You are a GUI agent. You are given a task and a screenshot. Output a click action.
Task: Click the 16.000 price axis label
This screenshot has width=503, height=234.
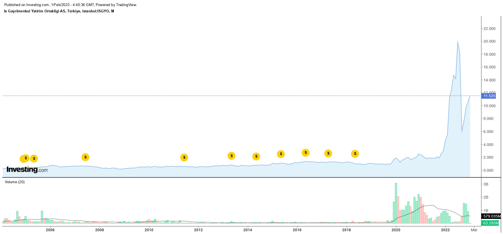click(x=489, y=67)
